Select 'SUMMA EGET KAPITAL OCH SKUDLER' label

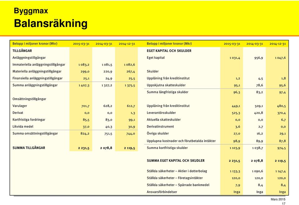176,161
